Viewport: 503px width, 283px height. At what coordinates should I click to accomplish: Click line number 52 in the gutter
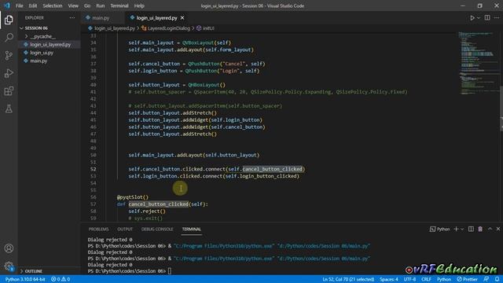(93, 169)
